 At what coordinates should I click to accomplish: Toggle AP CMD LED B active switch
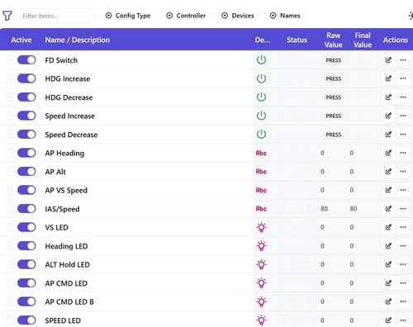pyautogui.click(x=26, y=301)
